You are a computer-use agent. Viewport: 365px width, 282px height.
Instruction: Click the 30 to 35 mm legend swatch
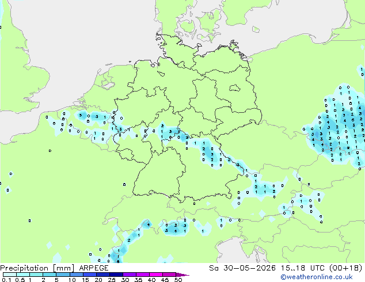click(x=130, y=275)
